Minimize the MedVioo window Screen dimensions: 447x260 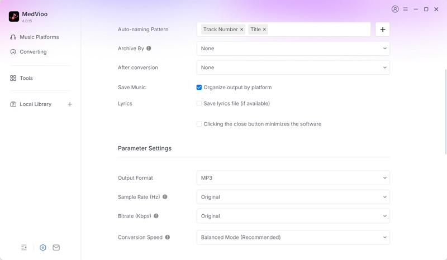click(416, 9)
